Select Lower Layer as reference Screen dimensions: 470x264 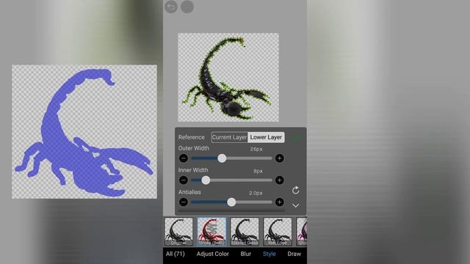pos(266,137)
